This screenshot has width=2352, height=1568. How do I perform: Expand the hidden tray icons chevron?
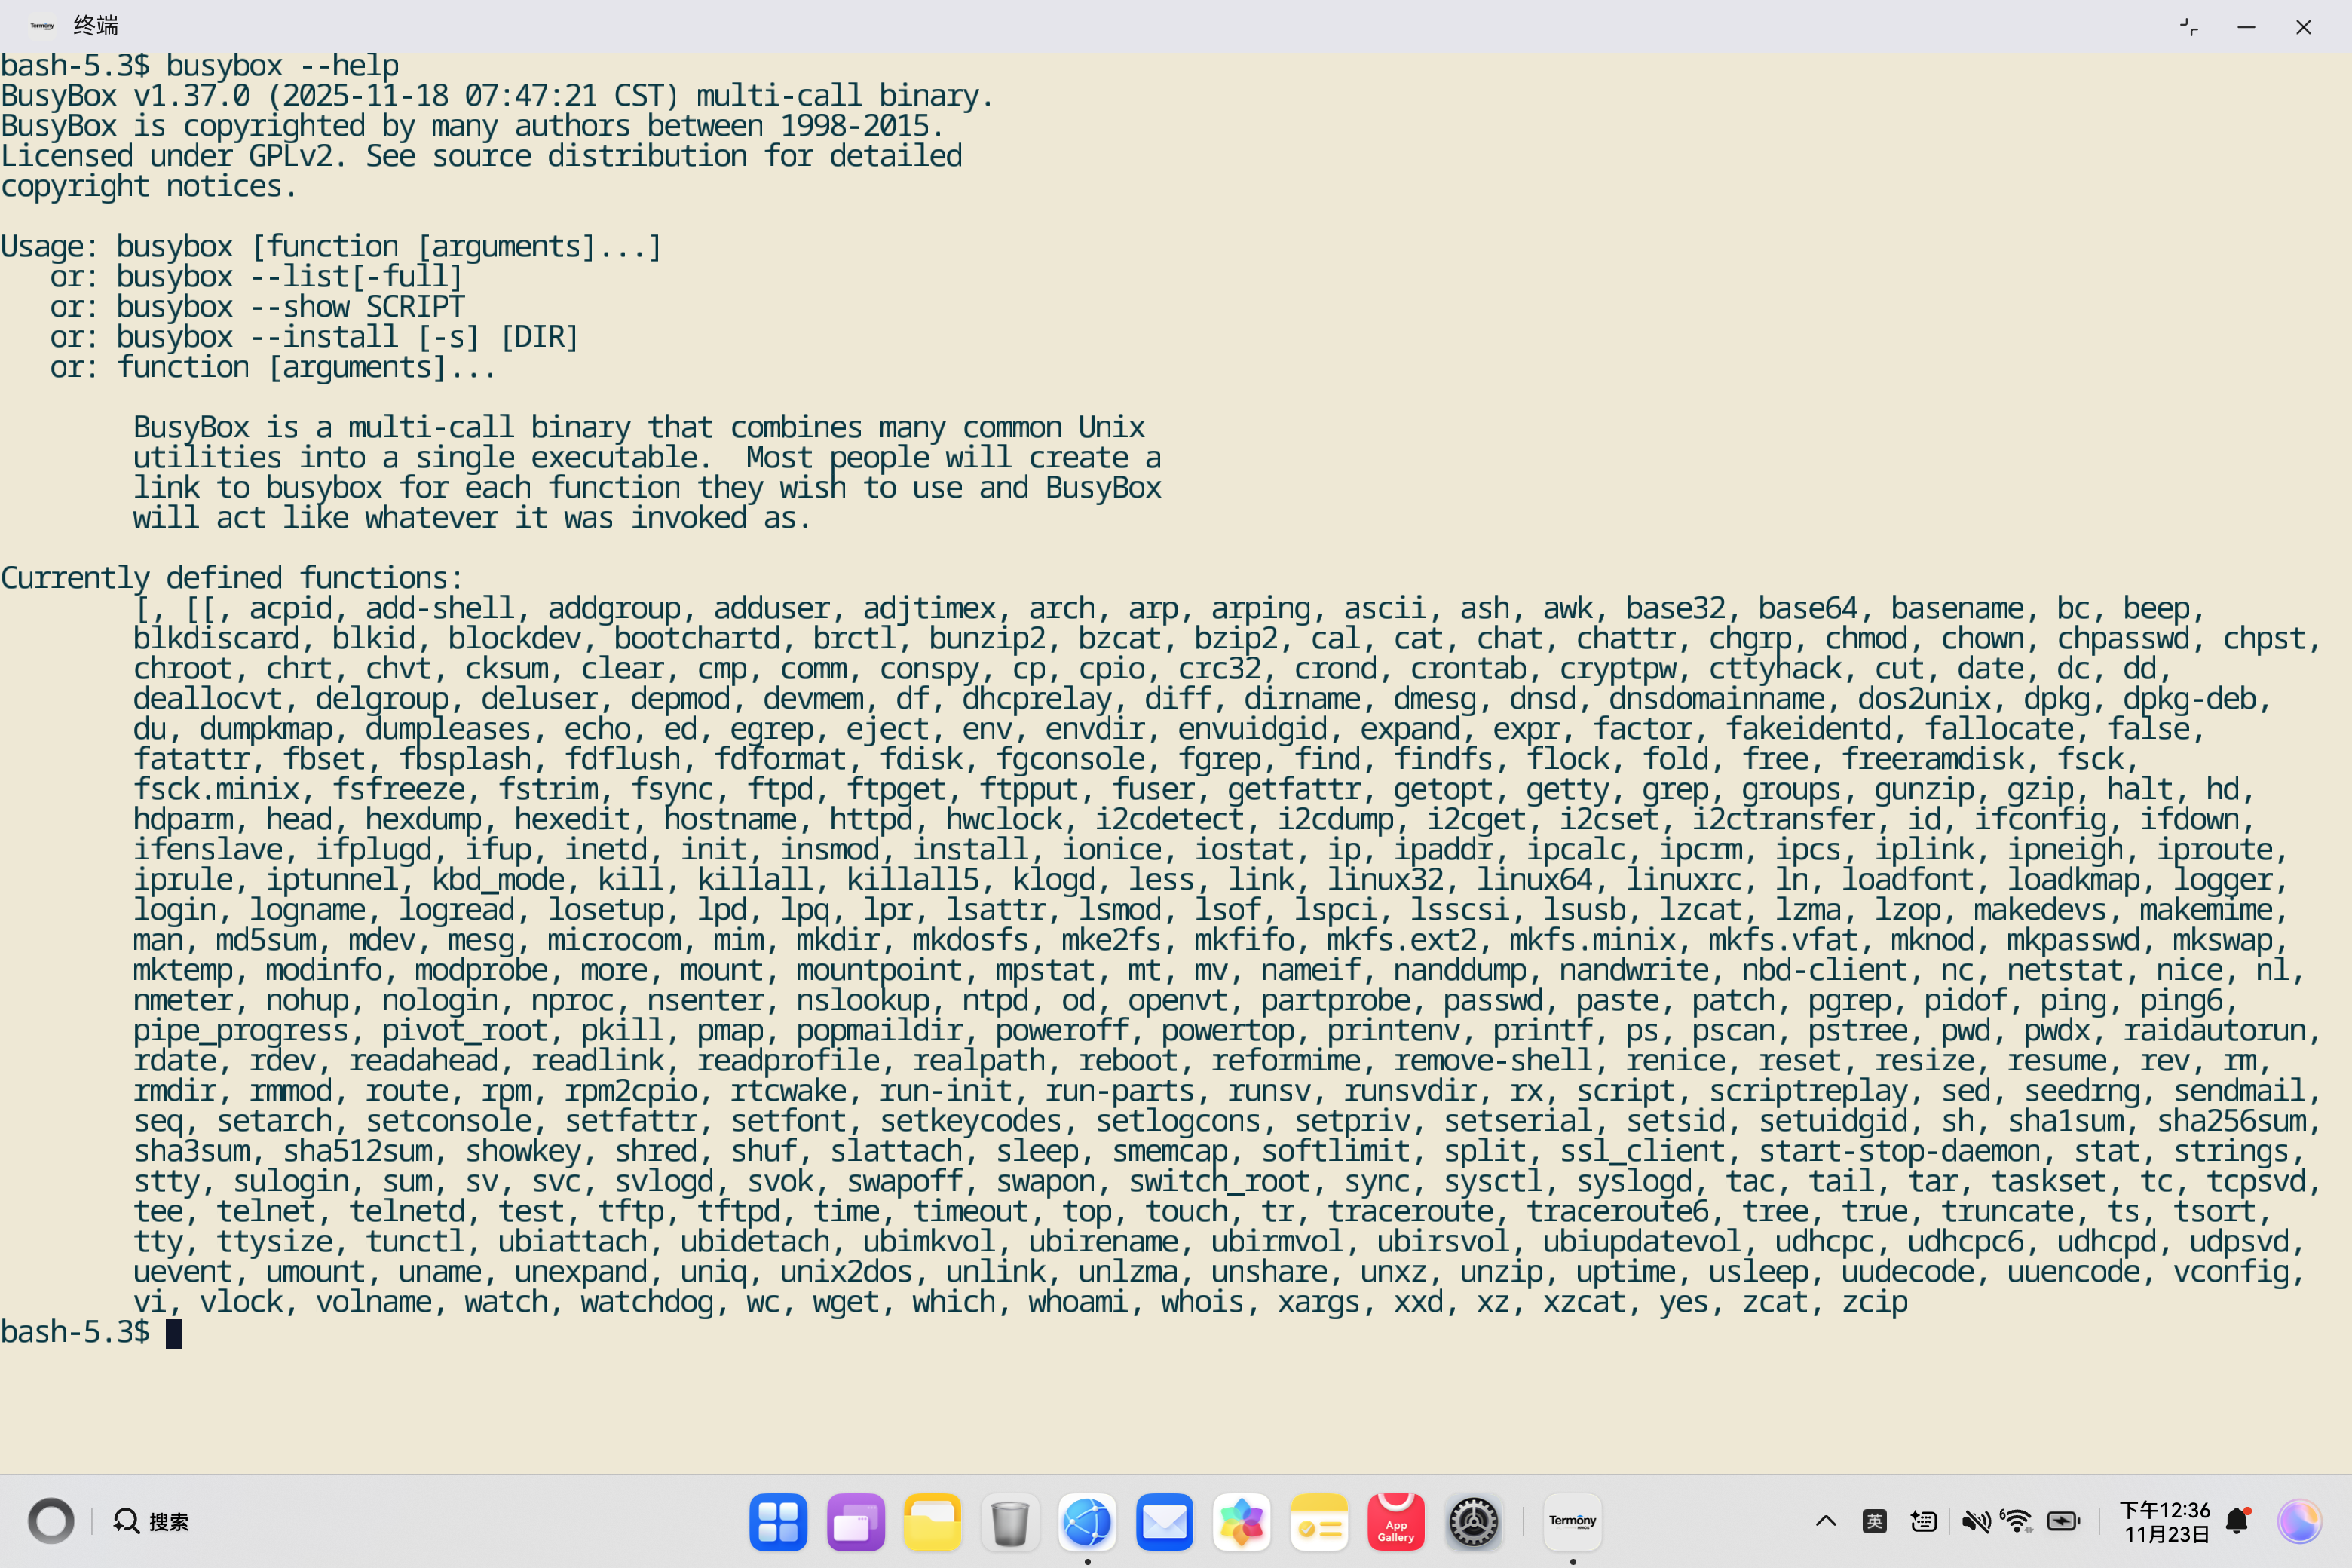pos(1825,1521)
